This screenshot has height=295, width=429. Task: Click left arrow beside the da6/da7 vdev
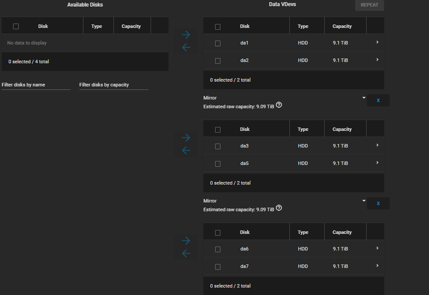pyautogui.click(x=186, y=254)
